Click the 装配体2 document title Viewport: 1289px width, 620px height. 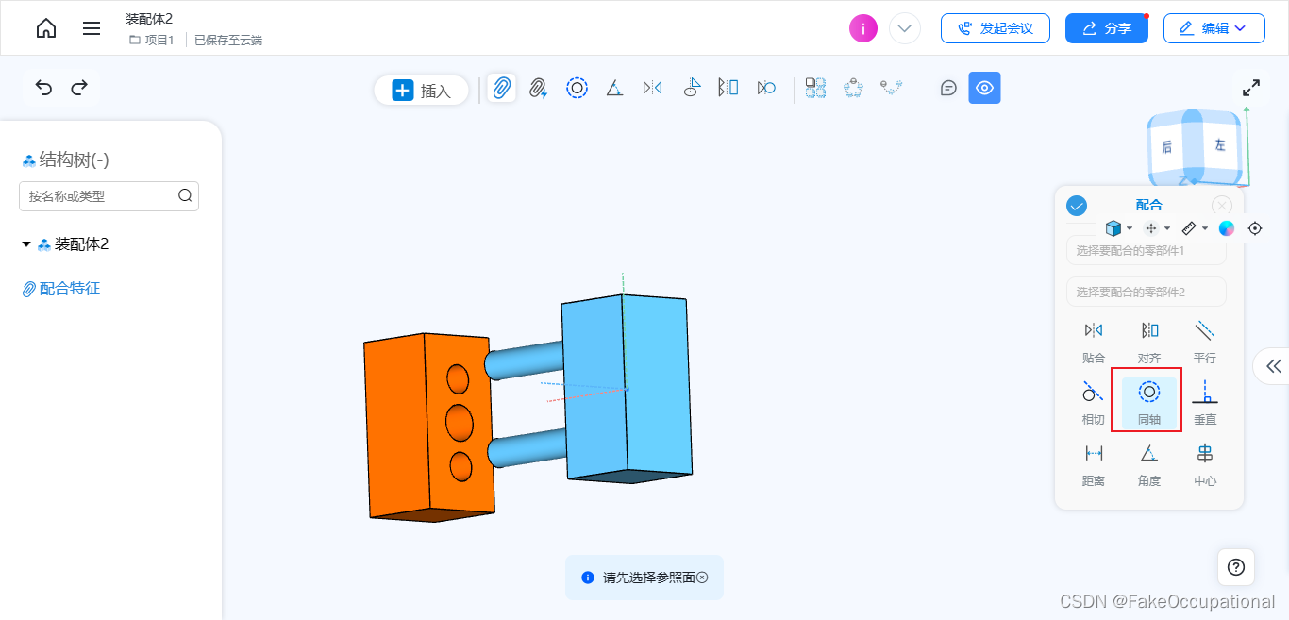tap(149, 19)
